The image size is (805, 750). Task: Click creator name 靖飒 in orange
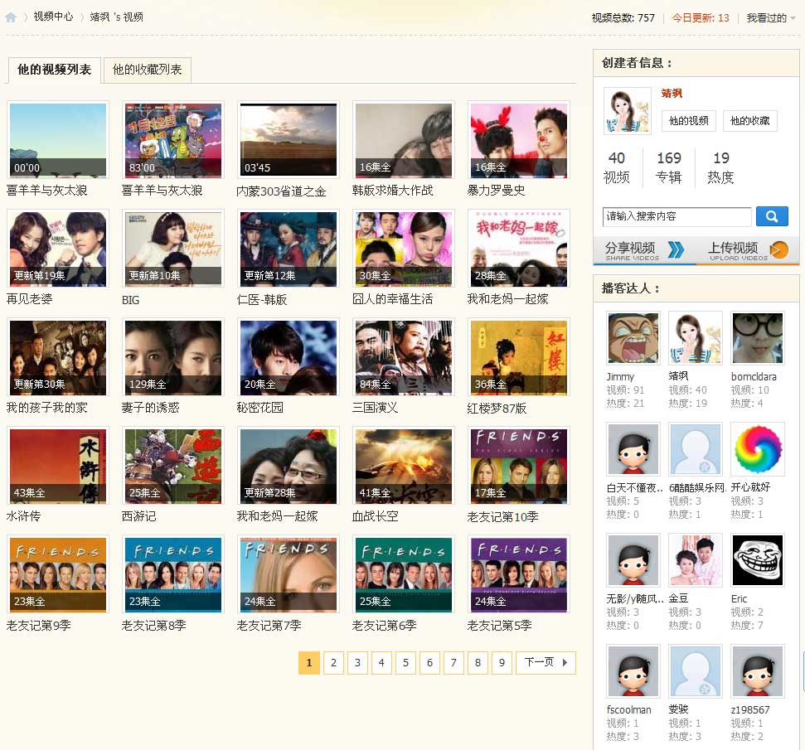coord(672,93)
